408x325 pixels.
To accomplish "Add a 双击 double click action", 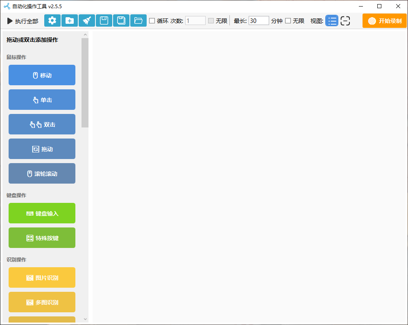I will click(42, 124).
